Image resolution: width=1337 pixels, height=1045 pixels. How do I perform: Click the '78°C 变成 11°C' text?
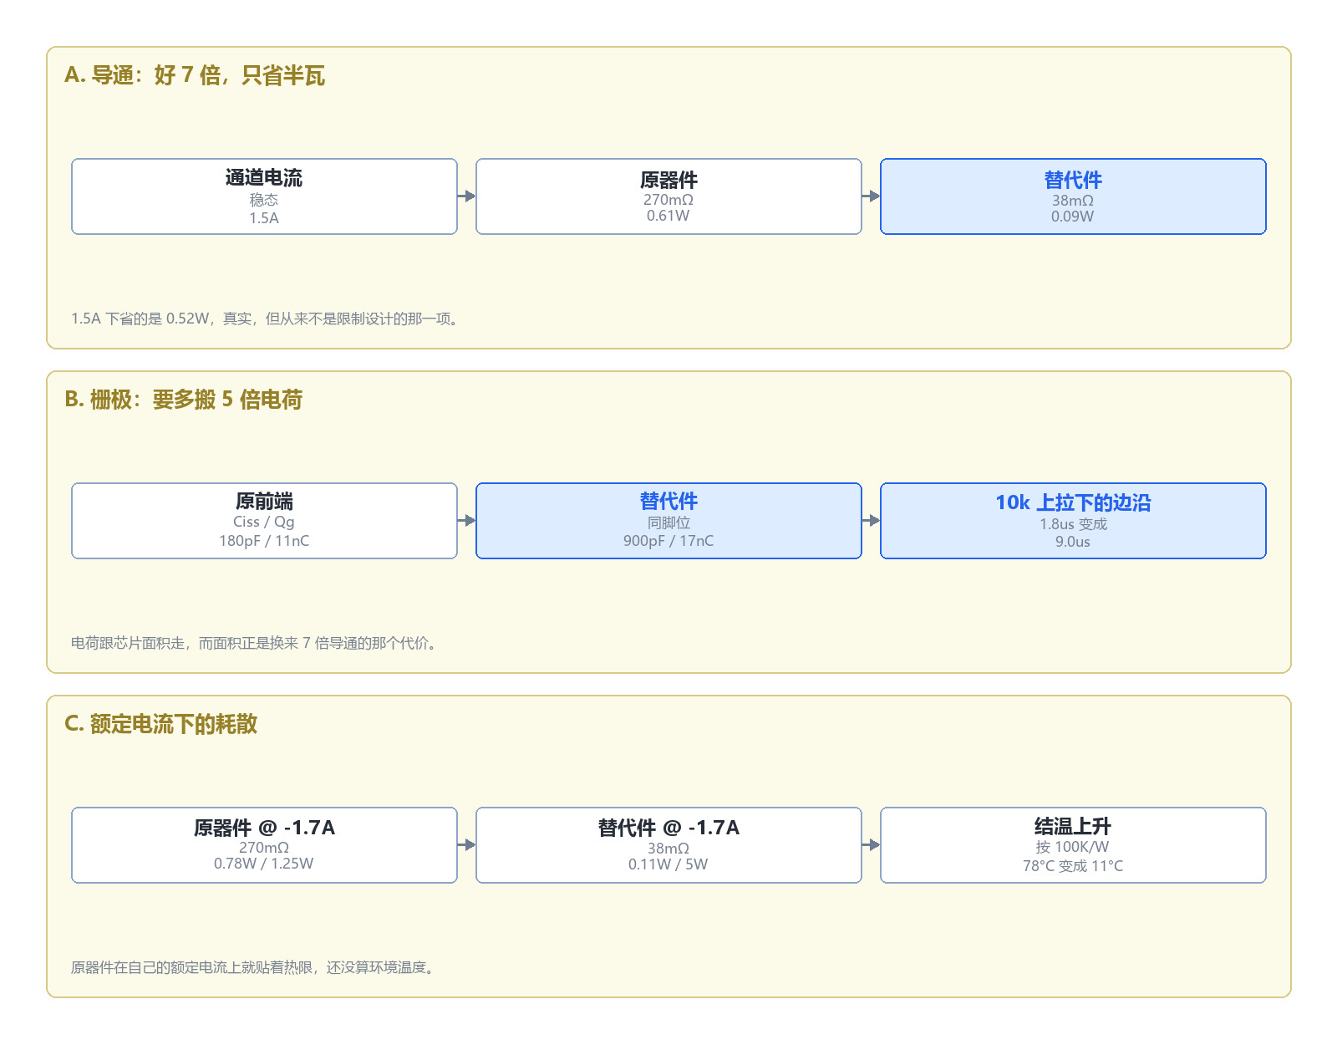click(1073, 866)
